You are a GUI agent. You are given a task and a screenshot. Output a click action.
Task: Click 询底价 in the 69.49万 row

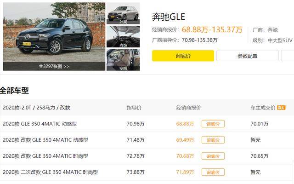213,140
